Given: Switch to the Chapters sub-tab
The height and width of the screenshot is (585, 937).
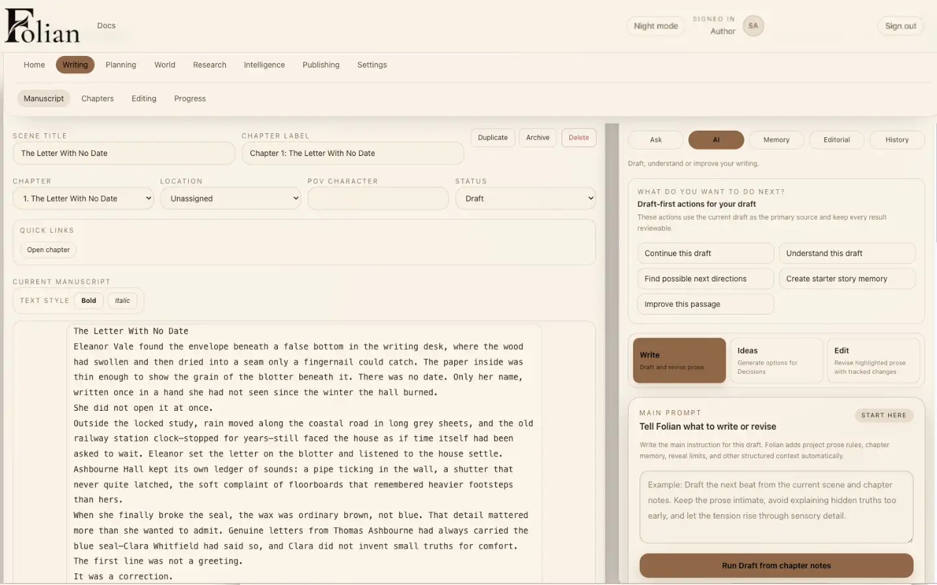Looking at the screenshot, I should pyautogui.click(x=98, y=99).
